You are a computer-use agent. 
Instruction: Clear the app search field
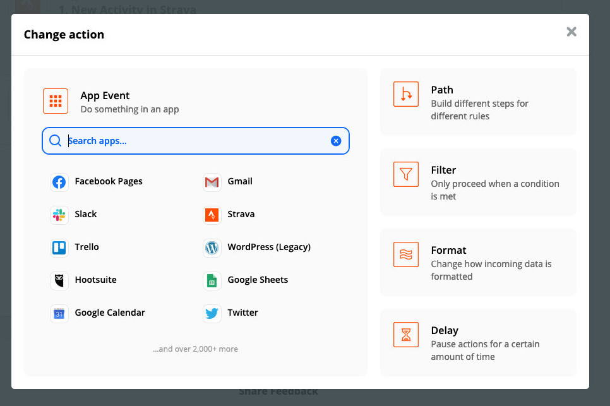[x=336, y=141]
